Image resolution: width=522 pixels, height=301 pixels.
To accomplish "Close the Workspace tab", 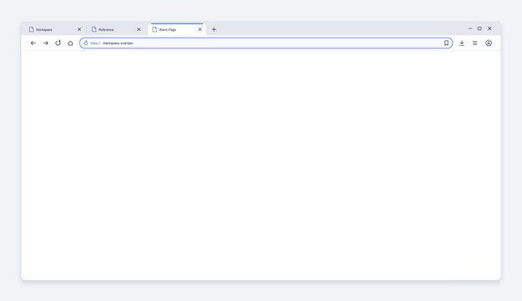I will pyautogui.click(x=79, y=29).
